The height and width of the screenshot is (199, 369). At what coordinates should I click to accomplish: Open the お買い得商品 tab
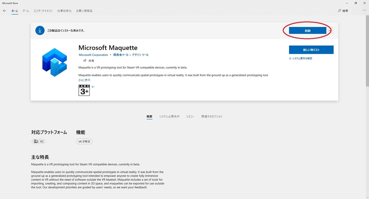point(84,11)
